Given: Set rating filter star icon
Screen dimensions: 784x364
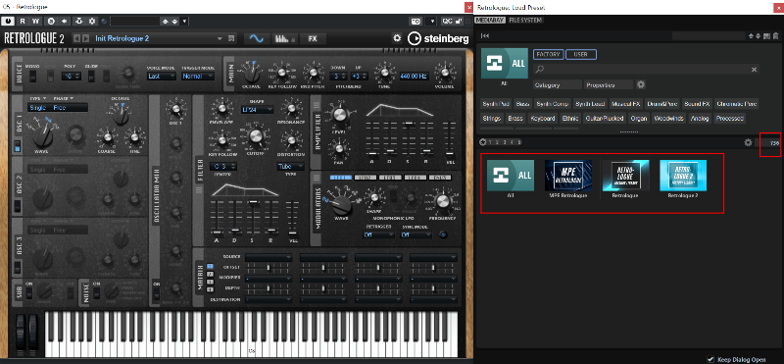Looking at the screenshot, I should (482, 142).
